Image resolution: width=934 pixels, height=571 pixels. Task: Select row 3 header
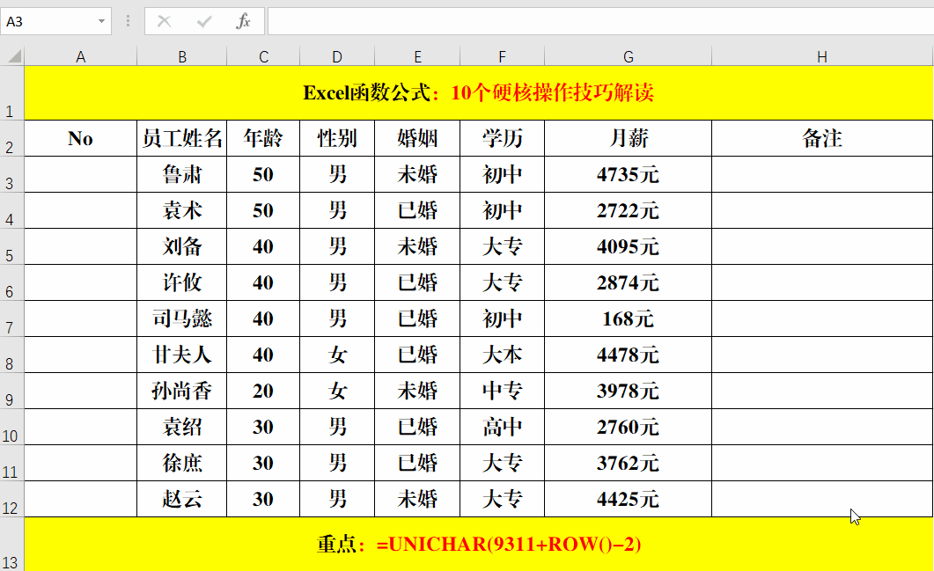[11, 174]
